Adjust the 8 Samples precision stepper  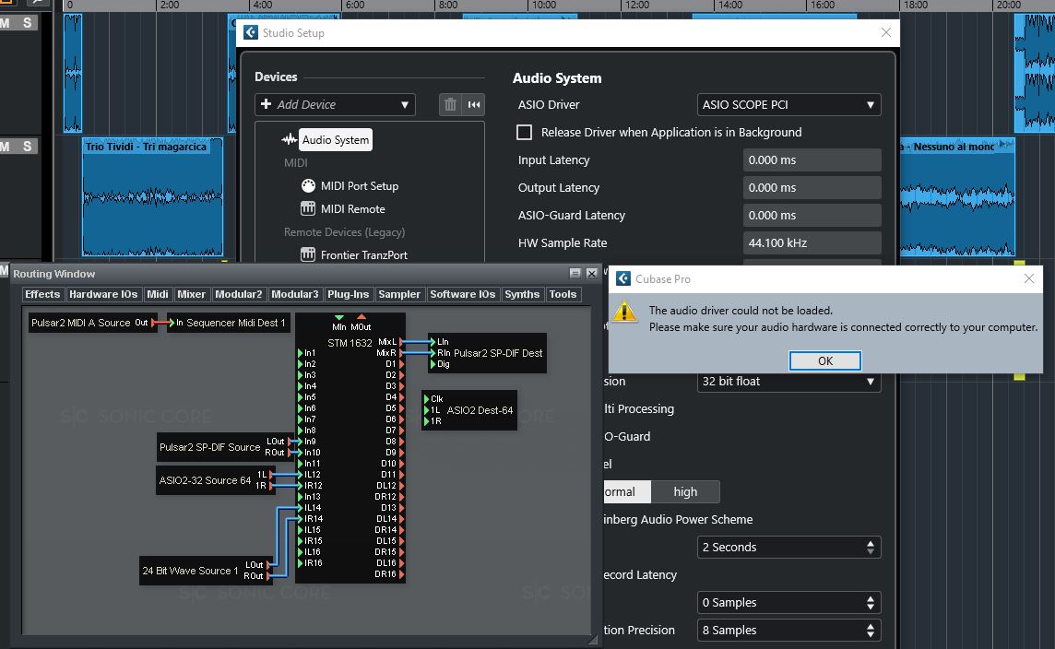[x=871, y=631]
